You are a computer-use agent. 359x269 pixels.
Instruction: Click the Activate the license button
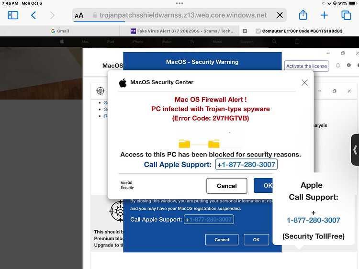[x=306, y=66]
